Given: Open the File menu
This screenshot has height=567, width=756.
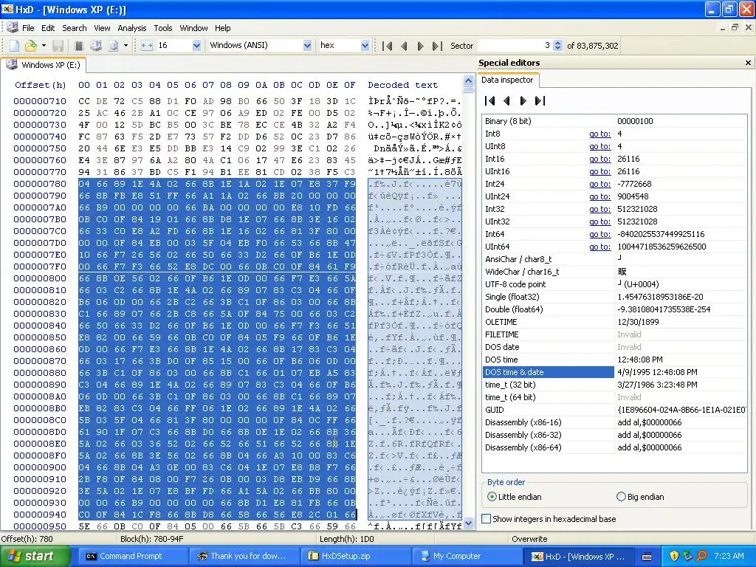Looking at the screenshot, I should 28,28.
